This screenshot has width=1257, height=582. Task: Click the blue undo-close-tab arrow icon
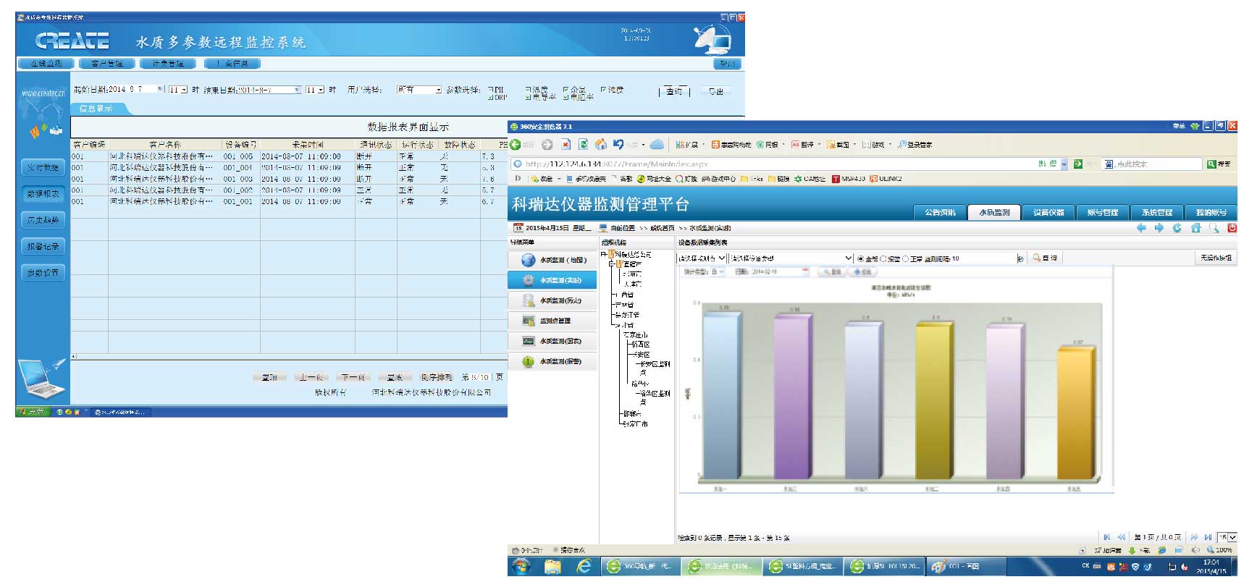coord(618,145)
